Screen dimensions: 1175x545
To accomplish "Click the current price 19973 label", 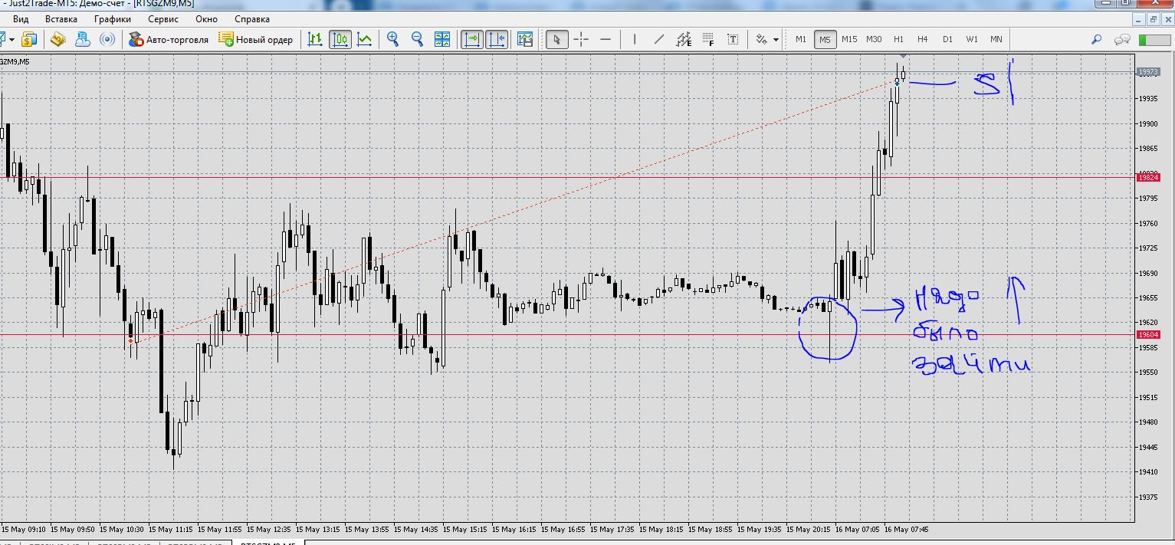I will pos(1149,72).
